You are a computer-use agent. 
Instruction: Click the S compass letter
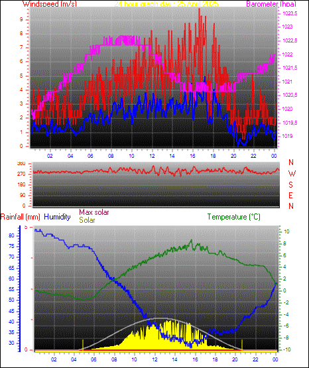290,185
